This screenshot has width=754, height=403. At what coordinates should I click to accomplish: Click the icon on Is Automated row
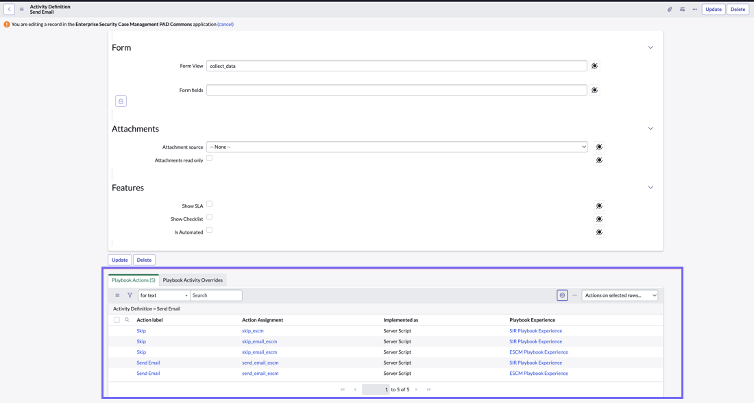tap(599, 232)
